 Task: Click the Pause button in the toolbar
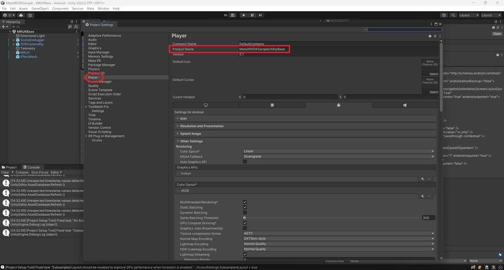(252, 15)
